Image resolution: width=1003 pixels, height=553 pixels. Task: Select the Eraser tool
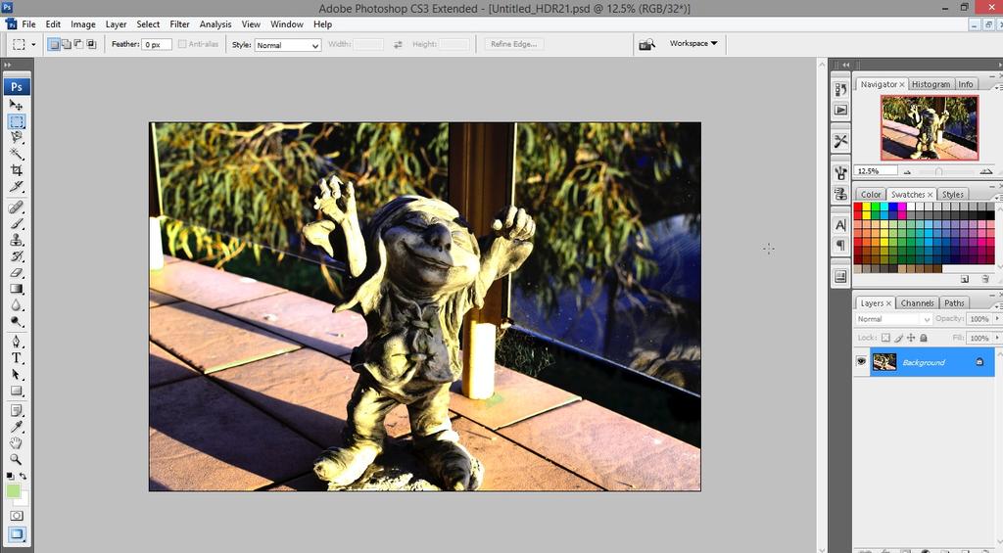pyautogui.click(x=17, y=273)
